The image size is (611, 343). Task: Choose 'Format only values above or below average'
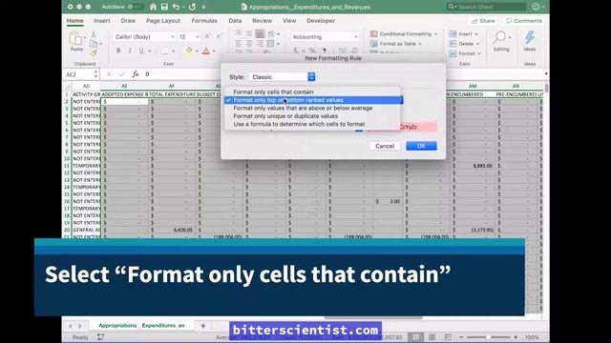coord(312,108)
